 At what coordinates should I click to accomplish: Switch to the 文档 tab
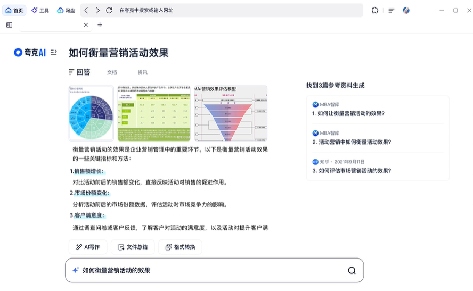tap(112, 72)
